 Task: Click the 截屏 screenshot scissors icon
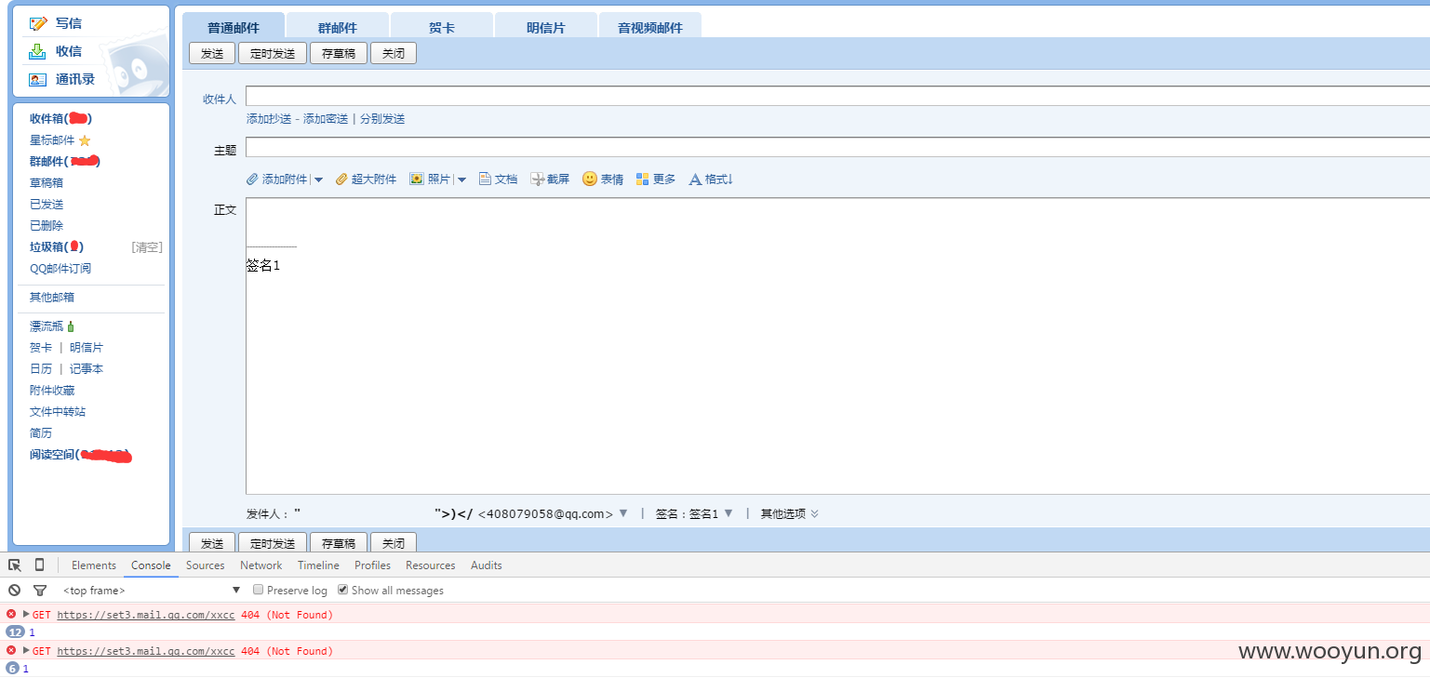(x=537, y=179)
